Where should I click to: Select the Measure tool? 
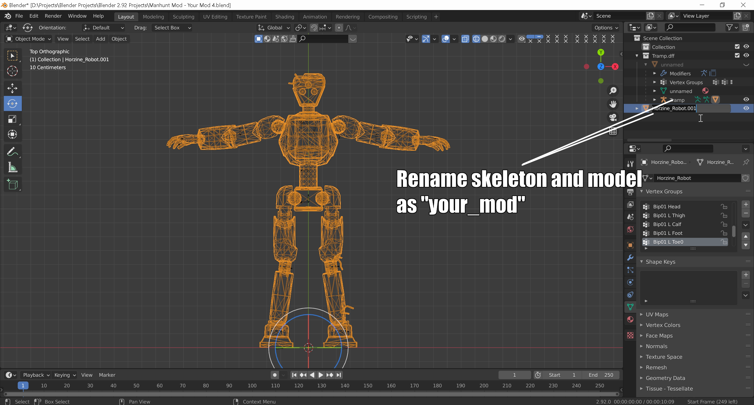(x=12, y=168)
